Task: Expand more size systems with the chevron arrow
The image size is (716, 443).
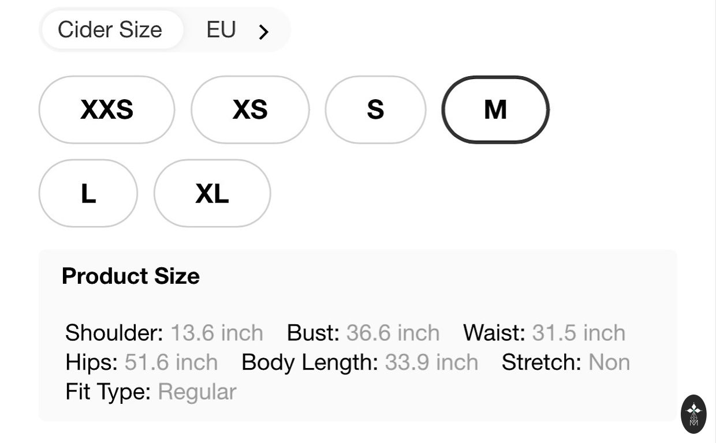Action: coord(264,32)
